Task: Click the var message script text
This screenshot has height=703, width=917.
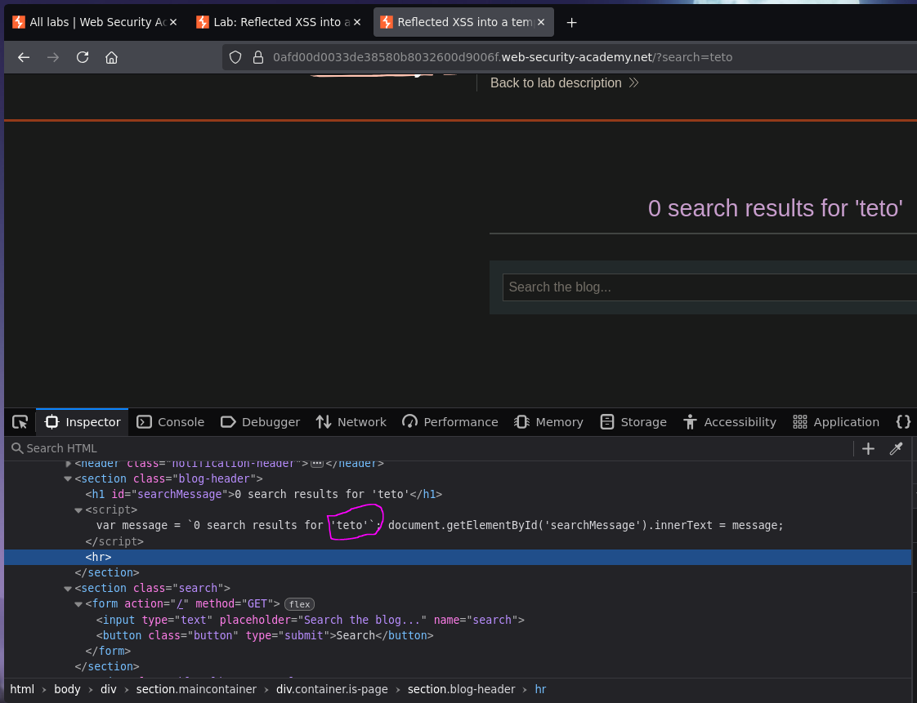Action: pos(440,525)
